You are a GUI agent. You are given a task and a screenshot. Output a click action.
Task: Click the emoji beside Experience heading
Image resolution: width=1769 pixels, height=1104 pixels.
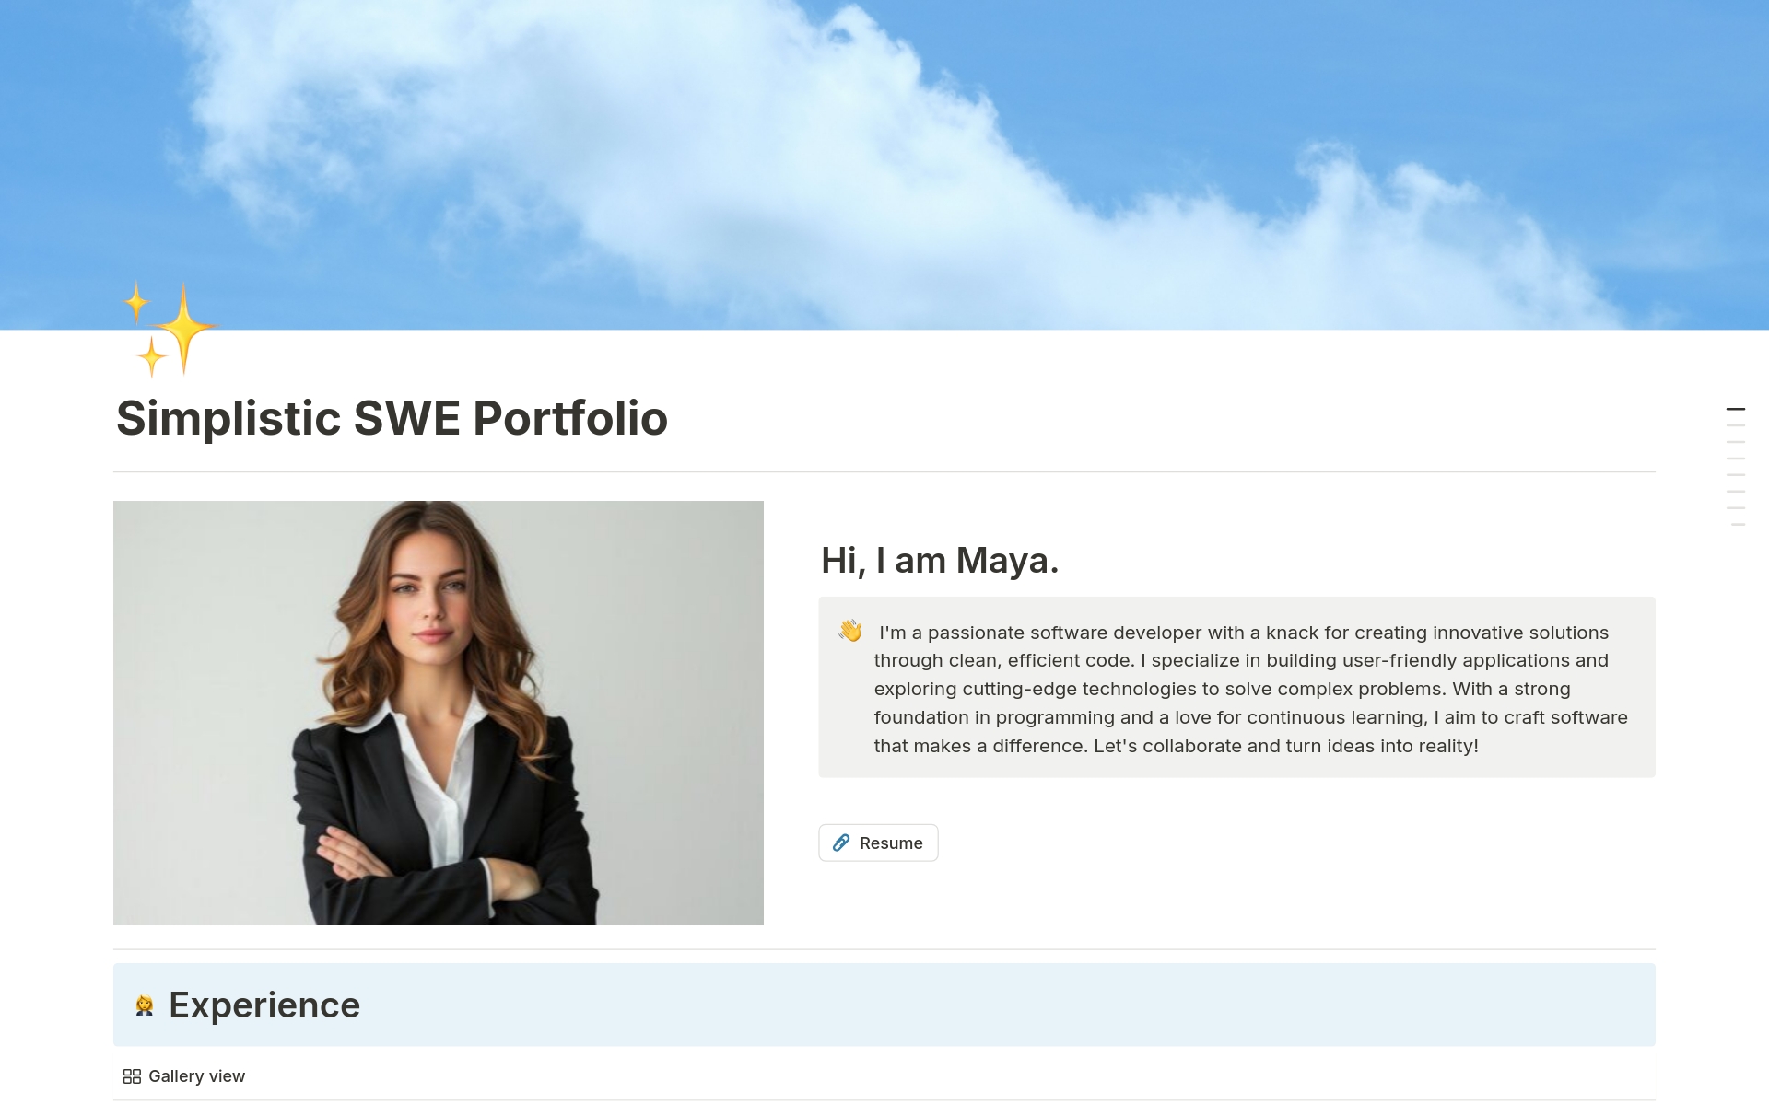point(145,1005)
